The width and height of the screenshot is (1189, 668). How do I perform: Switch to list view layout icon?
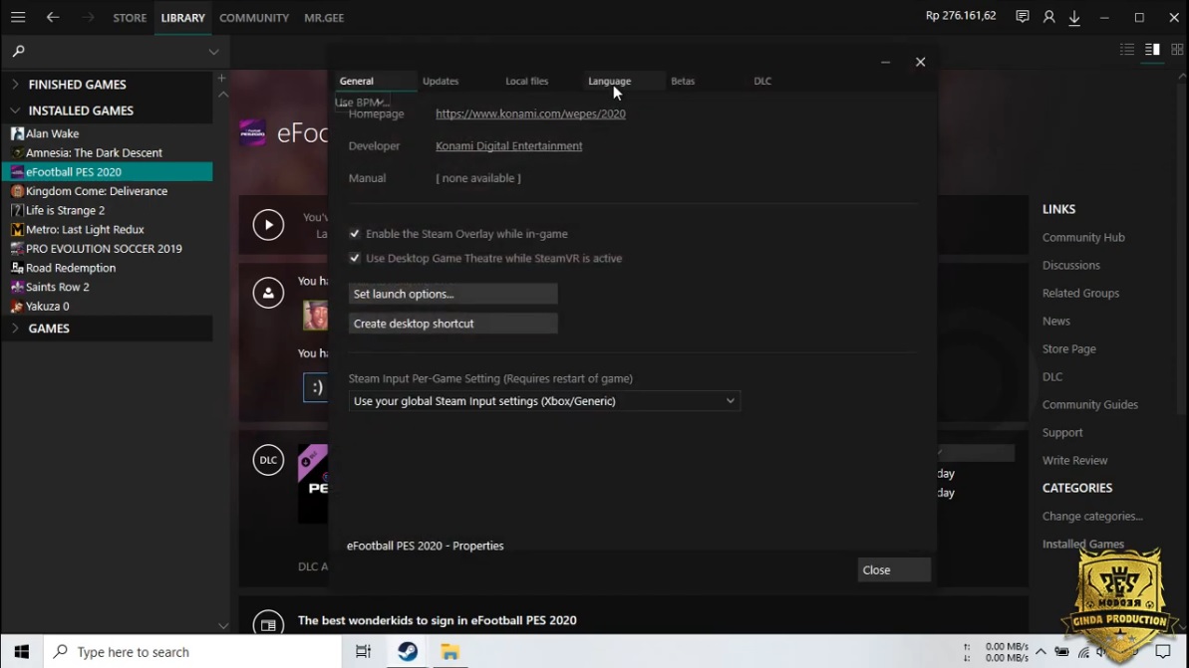click(x=1127, y=49)
